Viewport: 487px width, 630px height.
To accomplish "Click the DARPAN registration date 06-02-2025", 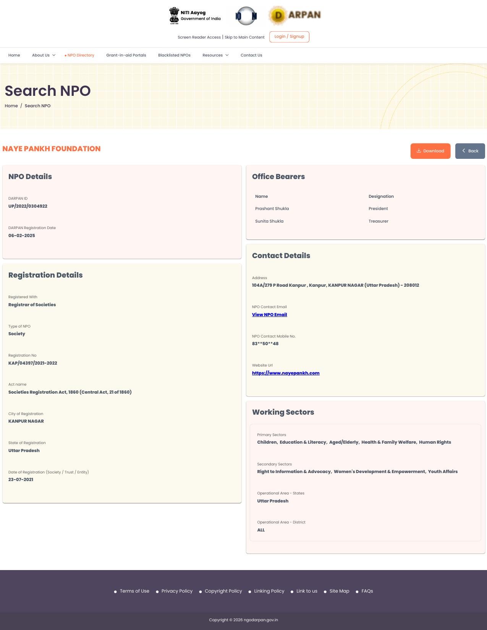I will pyautogui.click(x=22, y=236).
